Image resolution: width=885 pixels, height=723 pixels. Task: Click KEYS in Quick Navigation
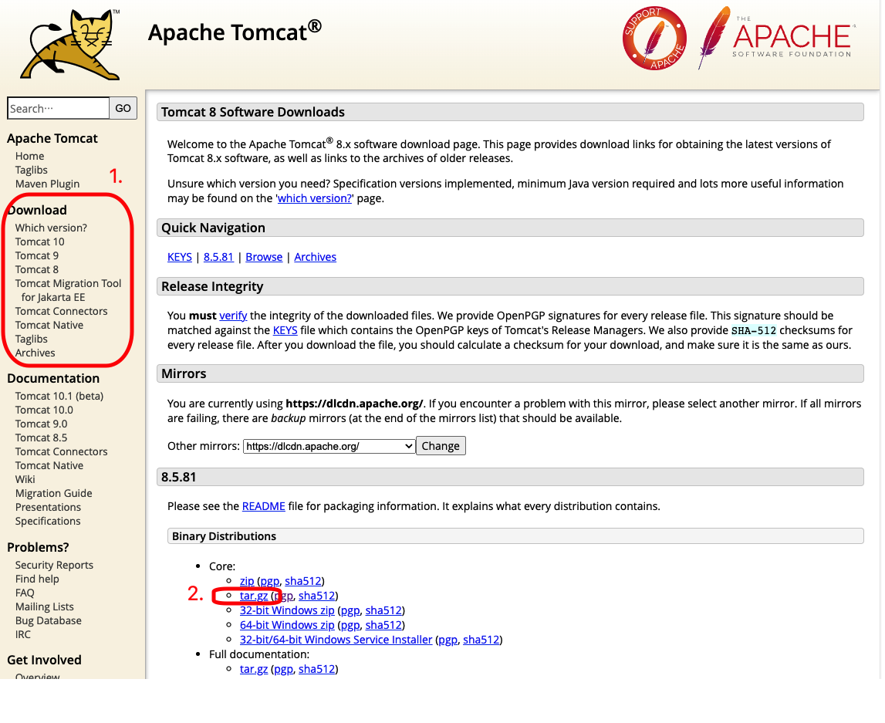point(180,257)
